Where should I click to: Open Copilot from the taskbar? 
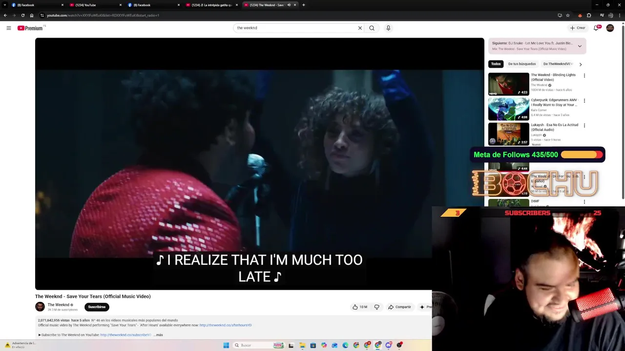324,345
